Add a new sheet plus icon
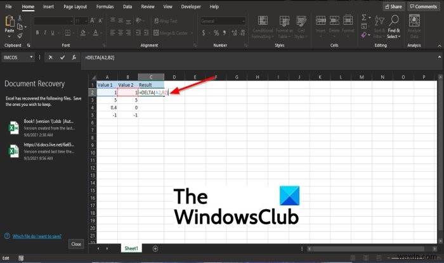 pos(155,248)
